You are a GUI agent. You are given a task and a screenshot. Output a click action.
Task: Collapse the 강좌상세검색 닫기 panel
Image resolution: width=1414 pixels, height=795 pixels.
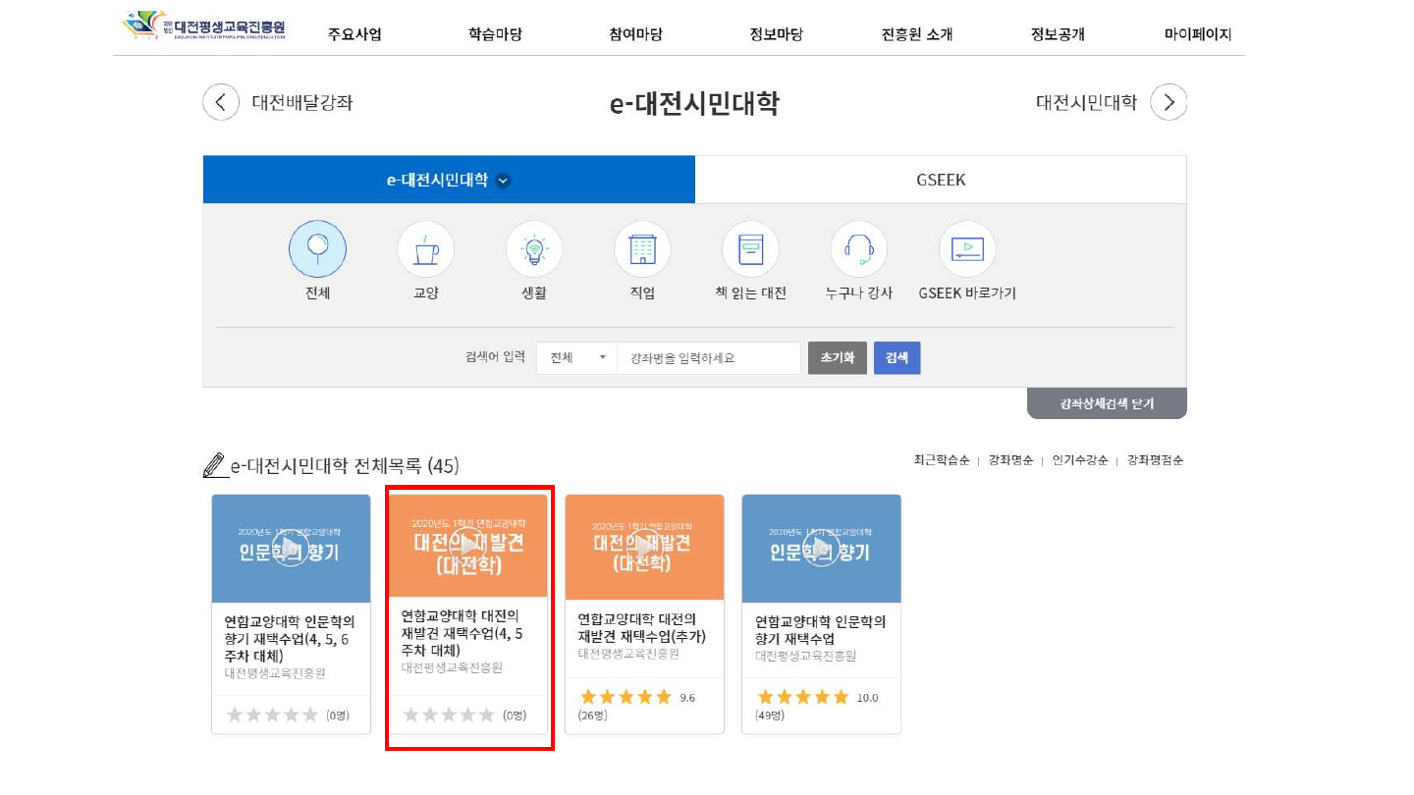pyautogui.click(x=1107, y=403)
